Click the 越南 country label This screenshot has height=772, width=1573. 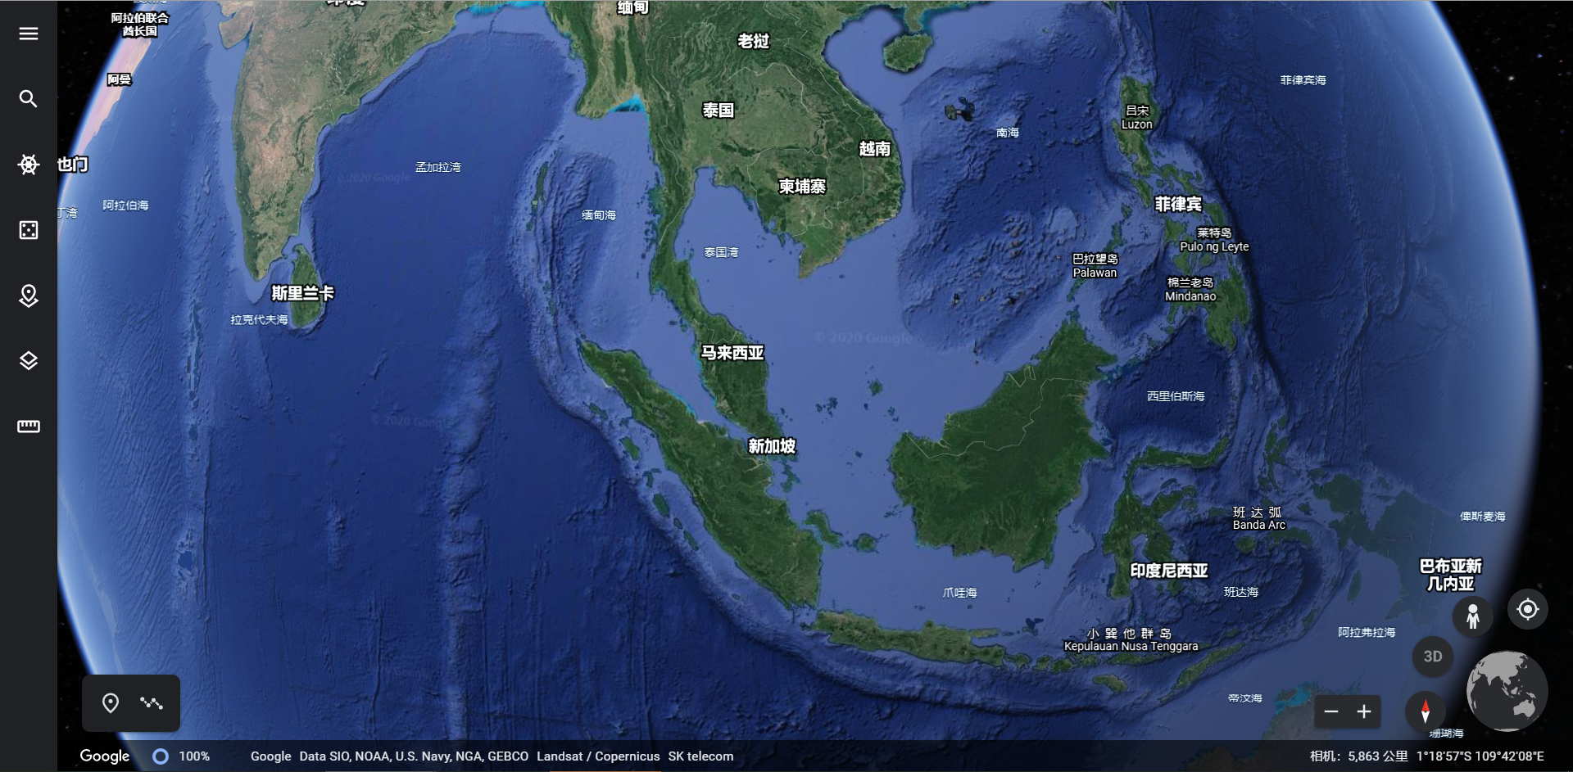tap(875, 149)
